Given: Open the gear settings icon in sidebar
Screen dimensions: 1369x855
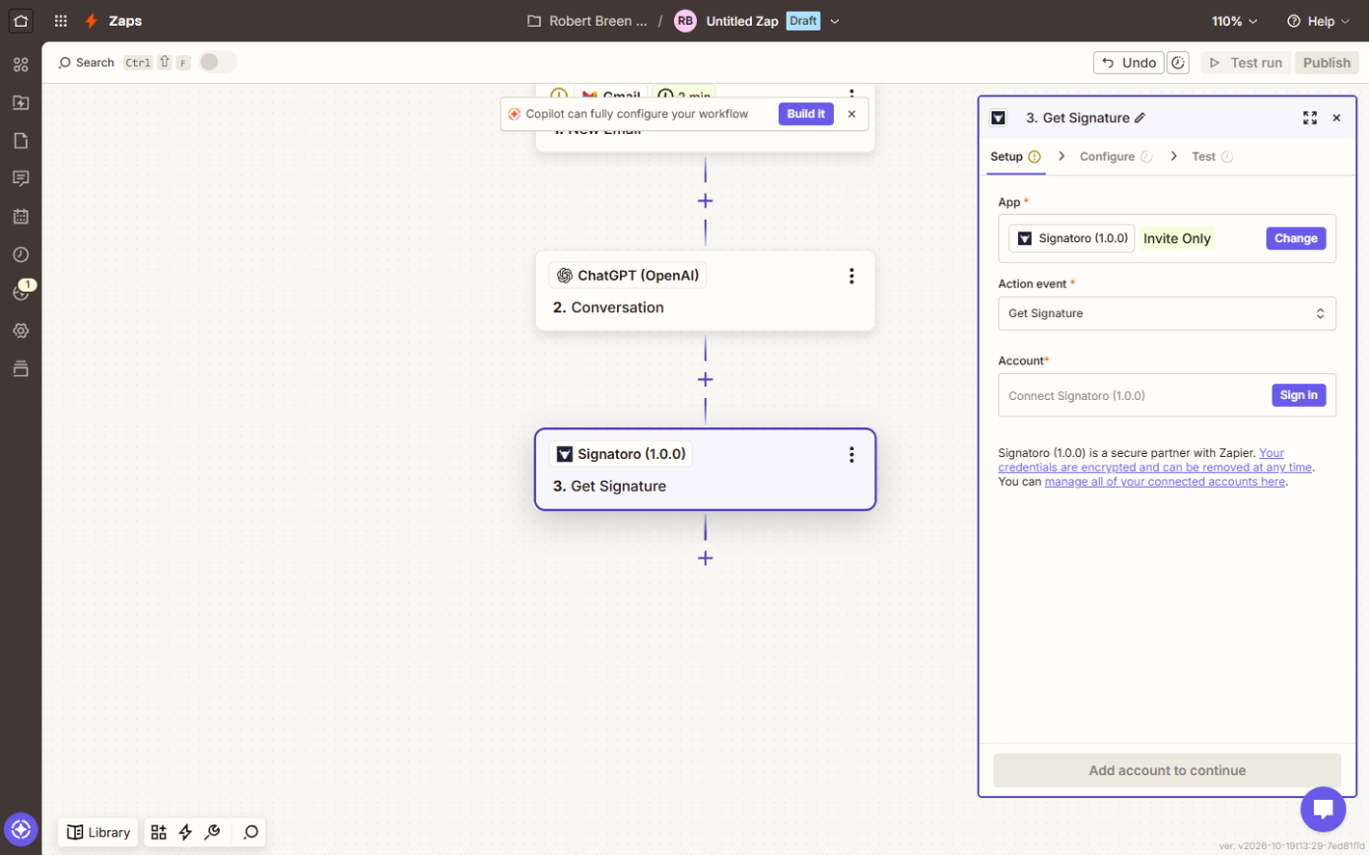Looking at the screenshot, I should [21, 331].
